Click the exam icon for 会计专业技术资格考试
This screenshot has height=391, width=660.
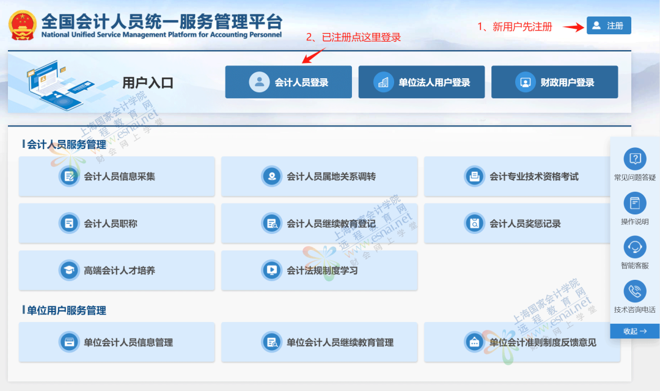(474, 177)
